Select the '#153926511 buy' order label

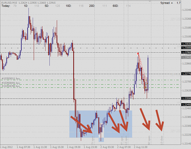pos(11,78)
